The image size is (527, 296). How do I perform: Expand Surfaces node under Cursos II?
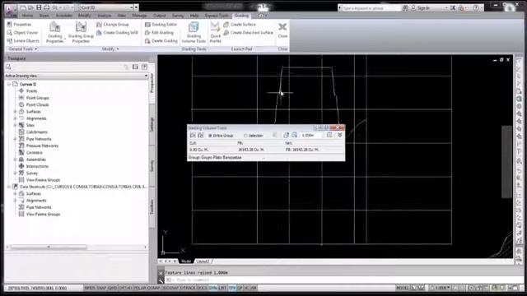pos(15,112)
